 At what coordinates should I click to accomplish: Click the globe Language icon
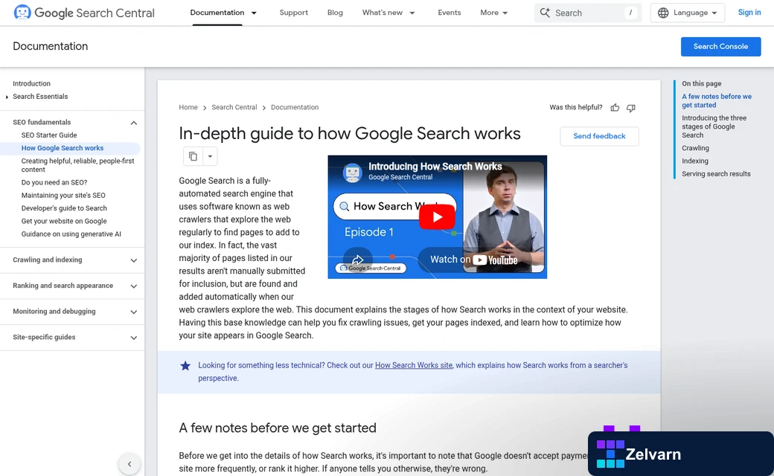point(663,13)
